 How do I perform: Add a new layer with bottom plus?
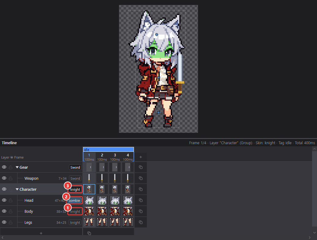pos(41,233)
